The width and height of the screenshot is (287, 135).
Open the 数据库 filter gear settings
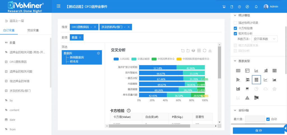pos(98,53)
